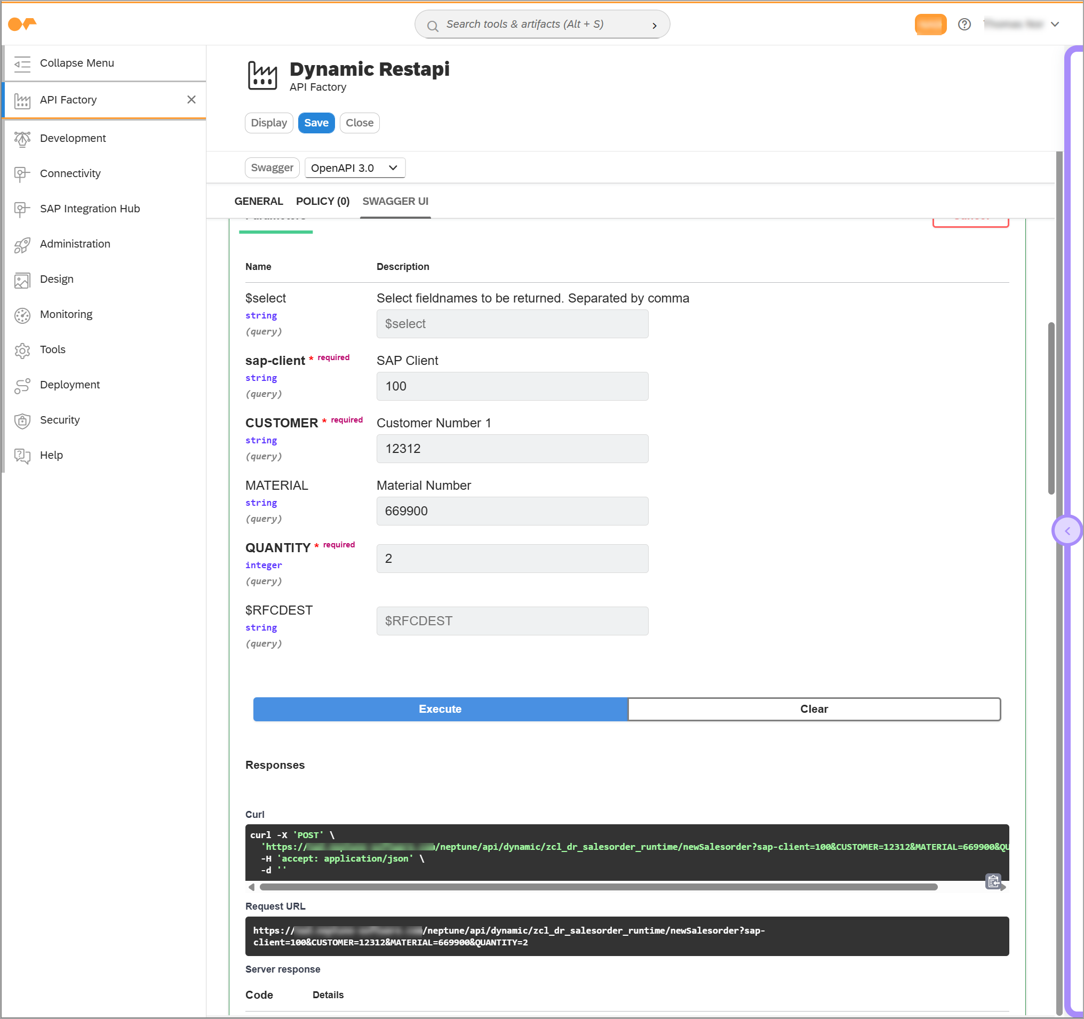Open the user account dropdown
The width and height of the screenshot is (1084, 1019).
(x=1056, y=24)
